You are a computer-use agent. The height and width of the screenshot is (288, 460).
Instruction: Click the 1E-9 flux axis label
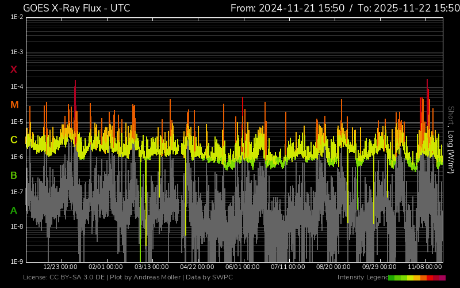[17, 262]
